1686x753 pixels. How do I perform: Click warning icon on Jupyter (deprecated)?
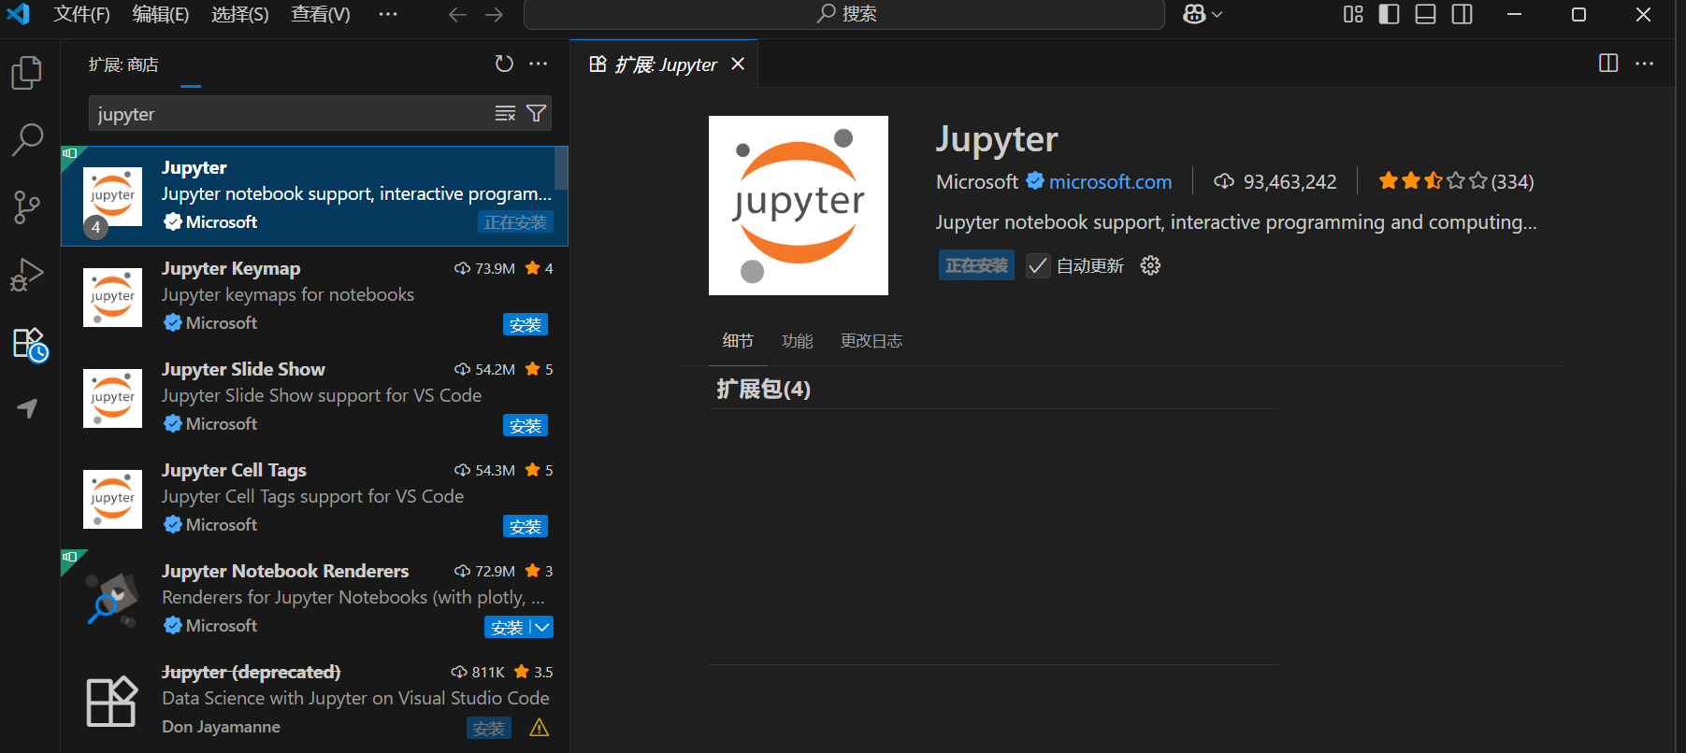pyautogui.click(x=539, y=728)
